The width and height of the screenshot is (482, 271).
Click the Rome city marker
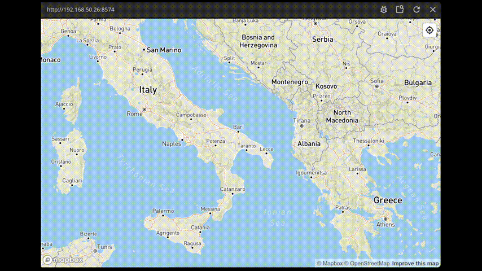click(x=144, y=110)
